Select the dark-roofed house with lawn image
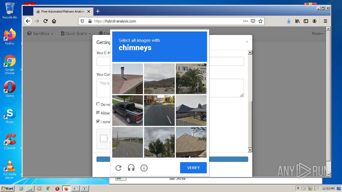342x192 pixels. 191,110
